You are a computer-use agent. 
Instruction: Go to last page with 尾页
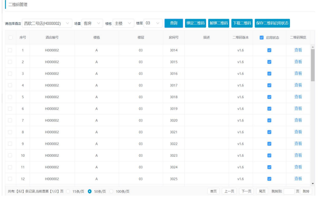click(262, 191)
